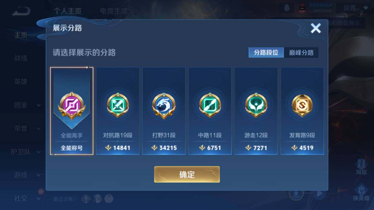This screenshot has width=374, height=210.
Task: Select the 打野31段 dragon badge
Action: [164, 105]
